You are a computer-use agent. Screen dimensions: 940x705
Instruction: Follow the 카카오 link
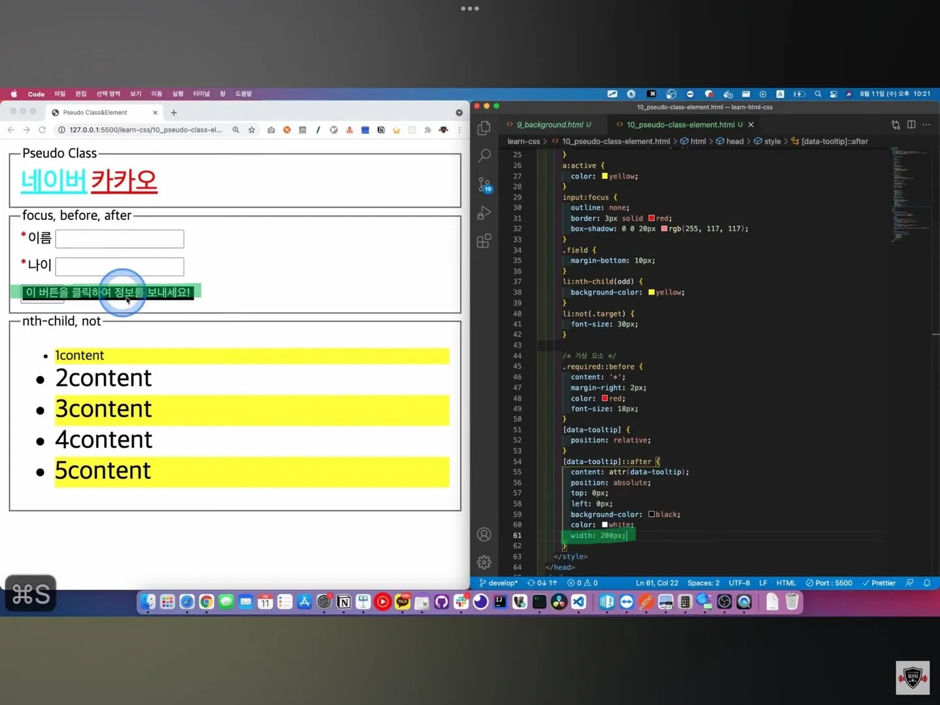coord(124,181)
